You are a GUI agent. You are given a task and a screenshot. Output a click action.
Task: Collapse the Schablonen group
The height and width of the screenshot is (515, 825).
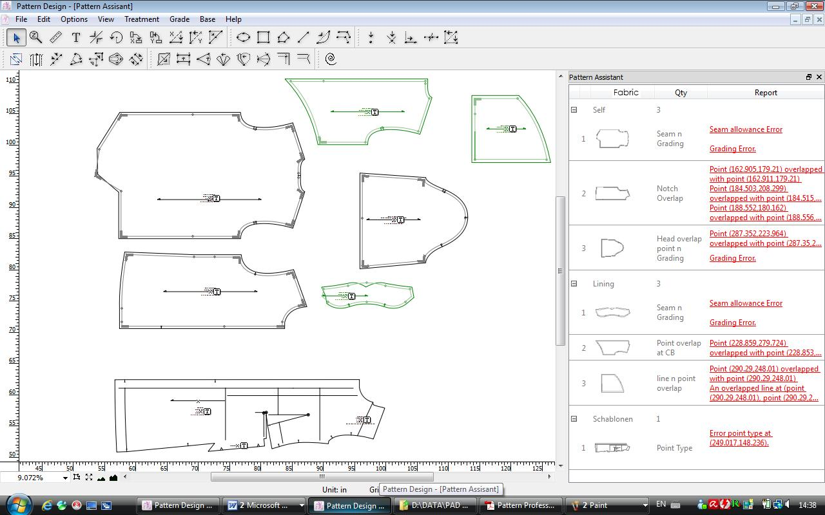[x=574, y=419]
